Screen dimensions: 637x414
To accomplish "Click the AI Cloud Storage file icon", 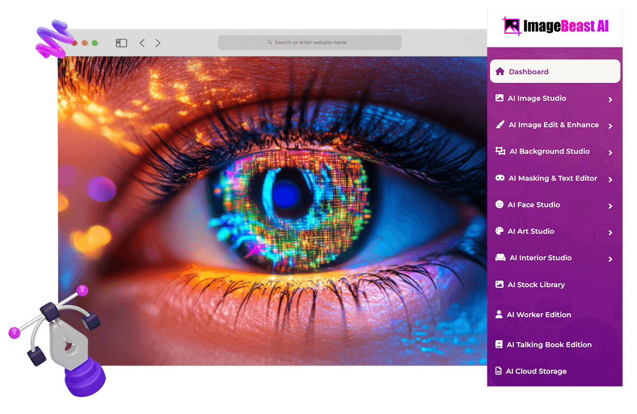I will coord(498,371).
